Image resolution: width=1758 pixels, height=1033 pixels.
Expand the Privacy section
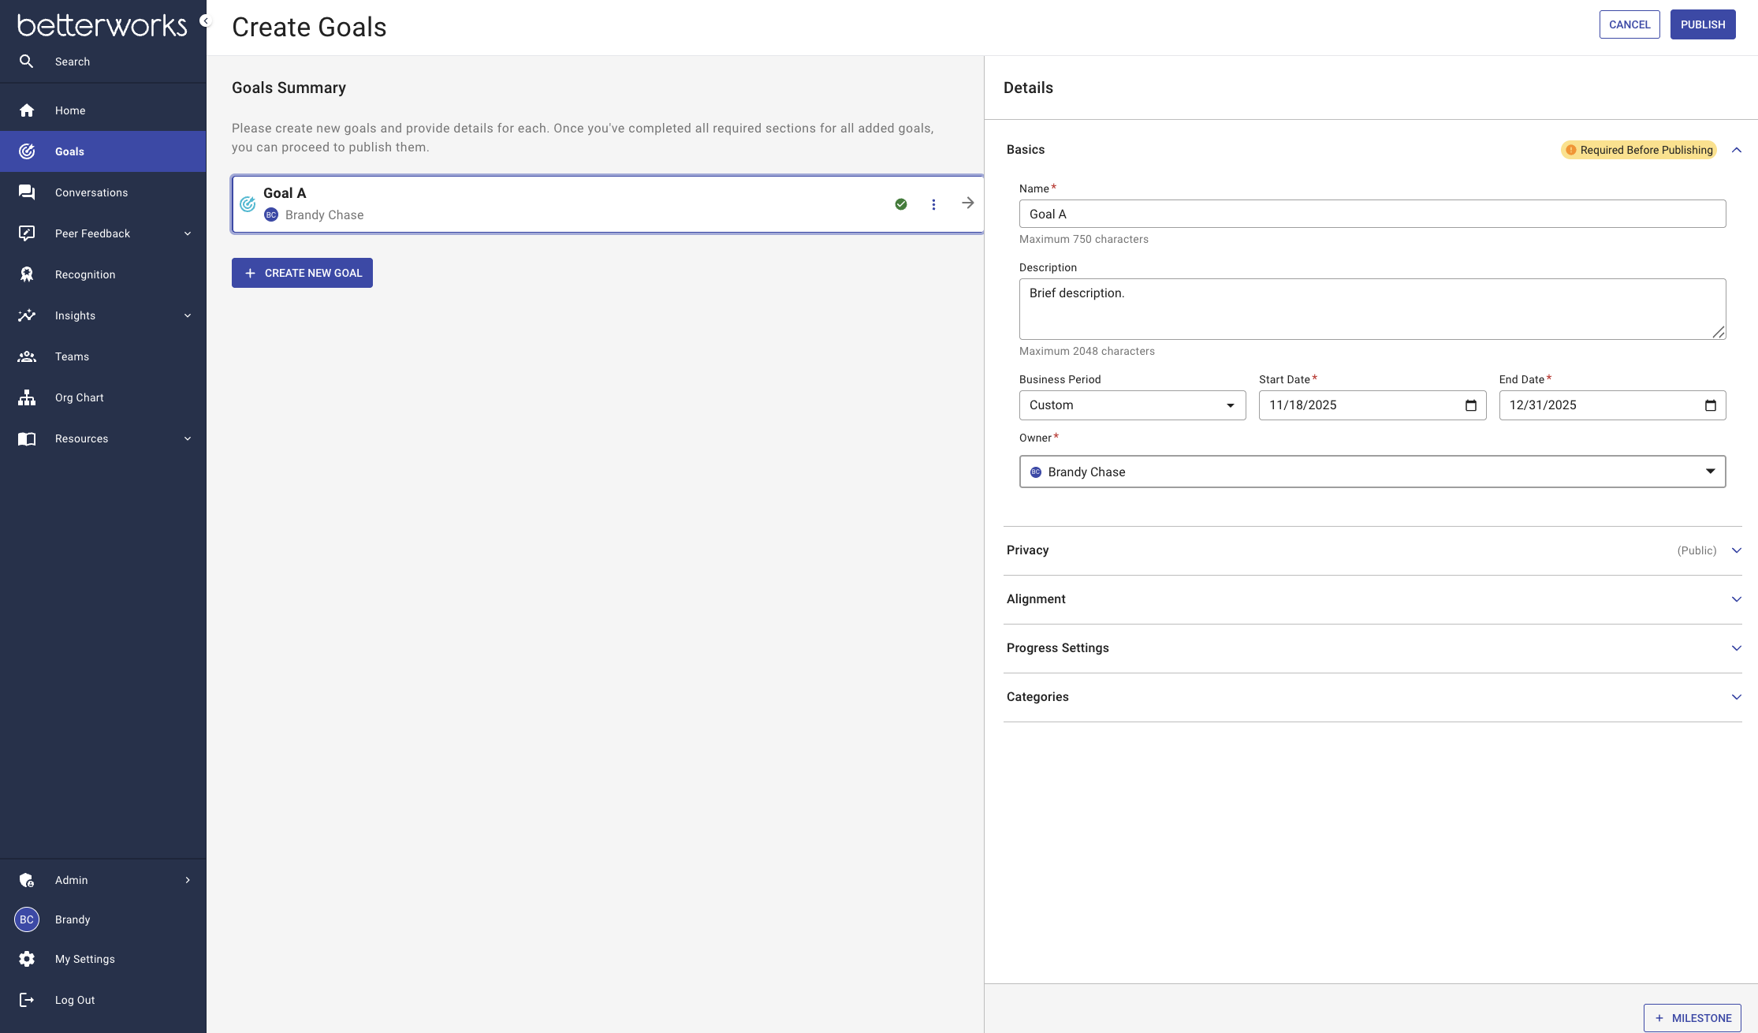pos(1373,550)
